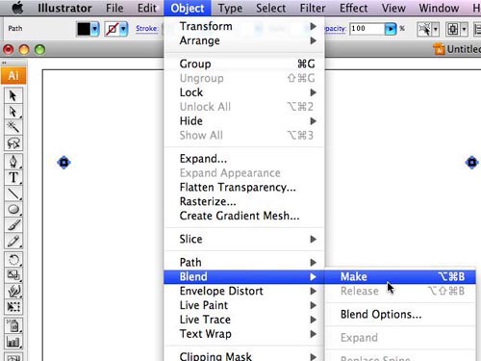Image resolution: width=481 pixels, height=361 pixels.
Task: Choose Create Gradient Mesh...
Action: point(244,216)
